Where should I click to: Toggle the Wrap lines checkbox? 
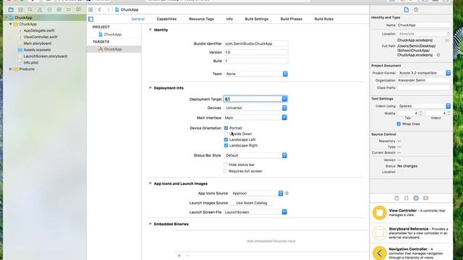pos(399,123)
